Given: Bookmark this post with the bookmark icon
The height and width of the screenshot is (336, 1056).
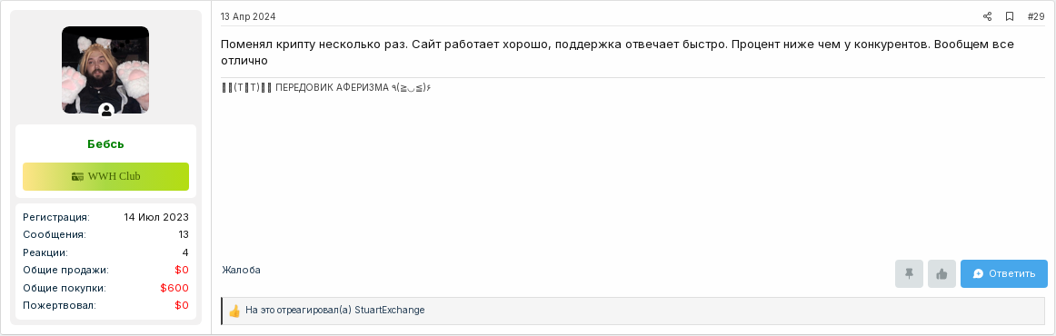Looking at the screenshot, I should [x=1010, y=17].
